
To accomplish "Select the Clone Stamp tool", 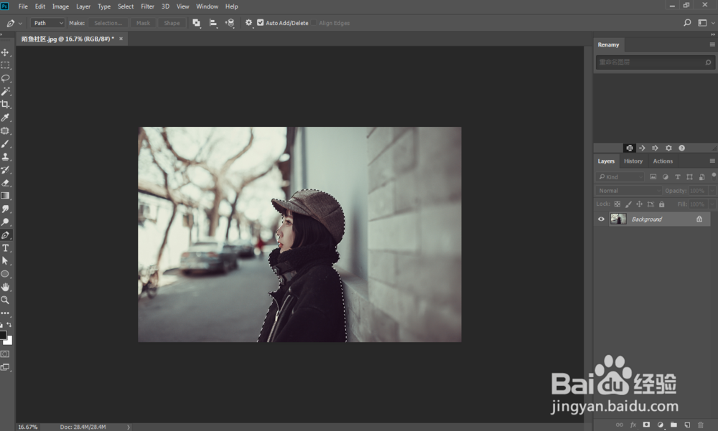I will click(x=5, y=156).
